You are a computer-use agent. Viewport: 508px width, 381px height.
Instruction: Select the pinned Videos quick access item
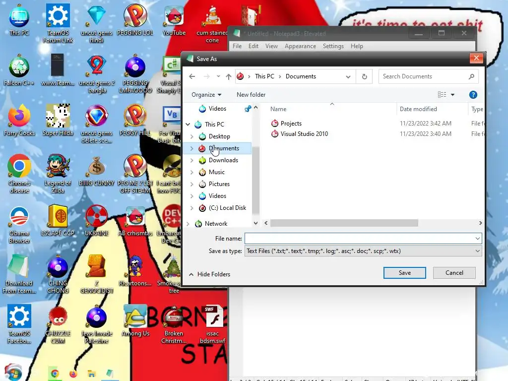217,109
